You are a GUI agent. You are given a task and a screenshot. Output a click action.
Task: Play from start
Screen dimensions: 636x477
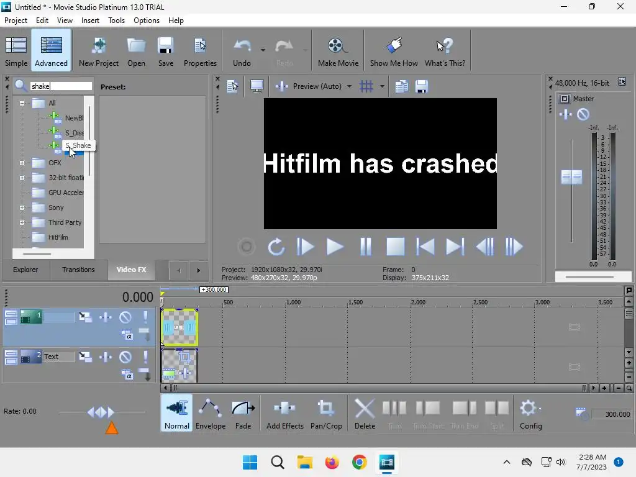pos(306,247)
